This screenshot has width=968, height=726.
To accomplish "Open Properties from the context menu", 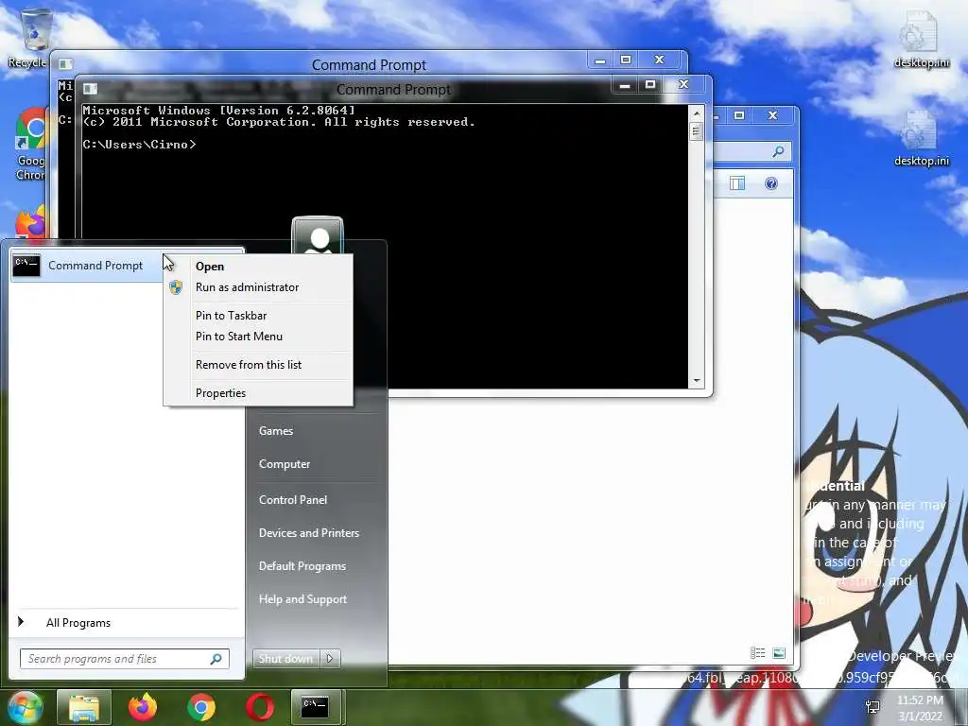I will [220, 393].
